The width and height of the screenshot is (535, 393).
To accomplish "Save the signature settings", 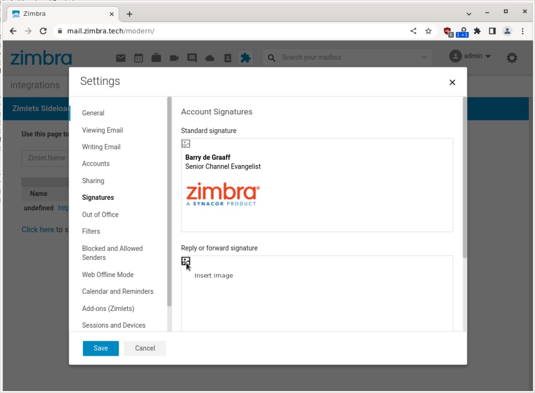I will (101, 348).
